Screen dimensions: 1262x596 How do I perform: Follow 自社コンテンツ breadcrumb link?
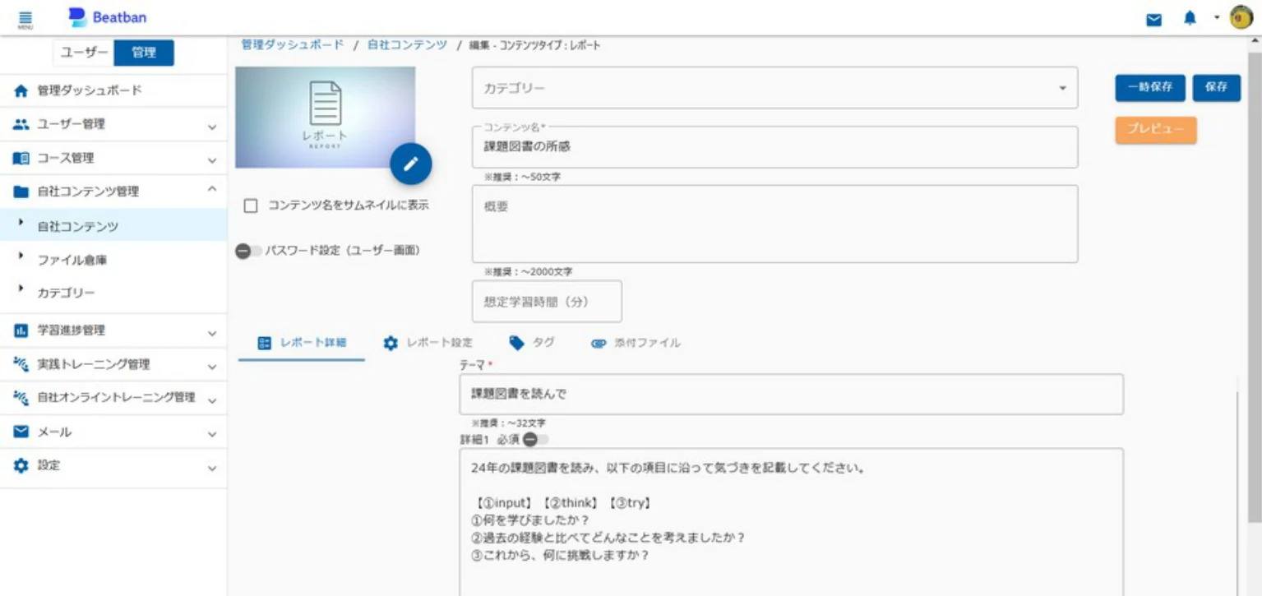(407, 44)
